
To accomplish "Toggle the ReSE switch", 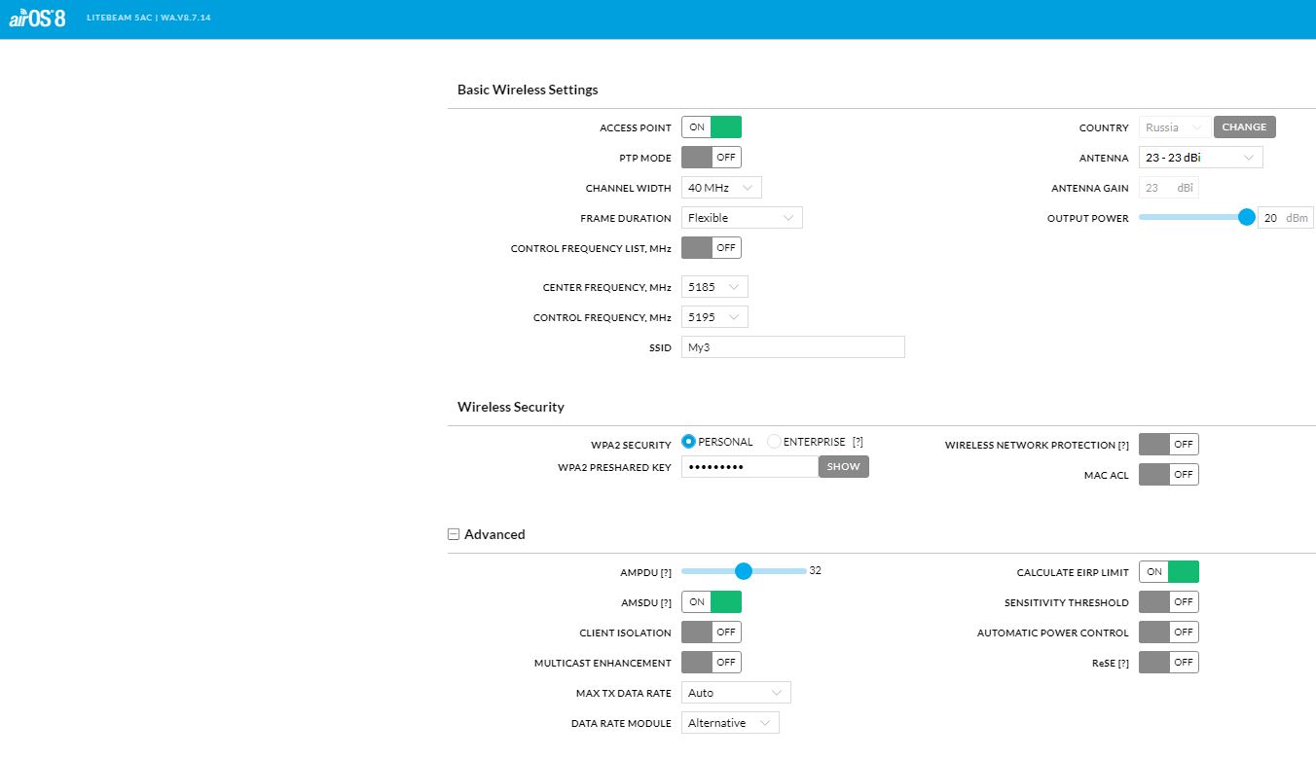I will click(x=1169, y=663).
